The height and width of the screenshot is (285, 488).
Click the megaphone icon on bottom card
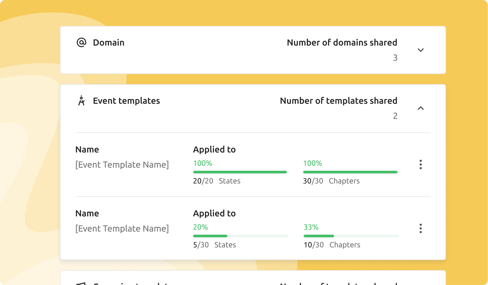point(81,283)
